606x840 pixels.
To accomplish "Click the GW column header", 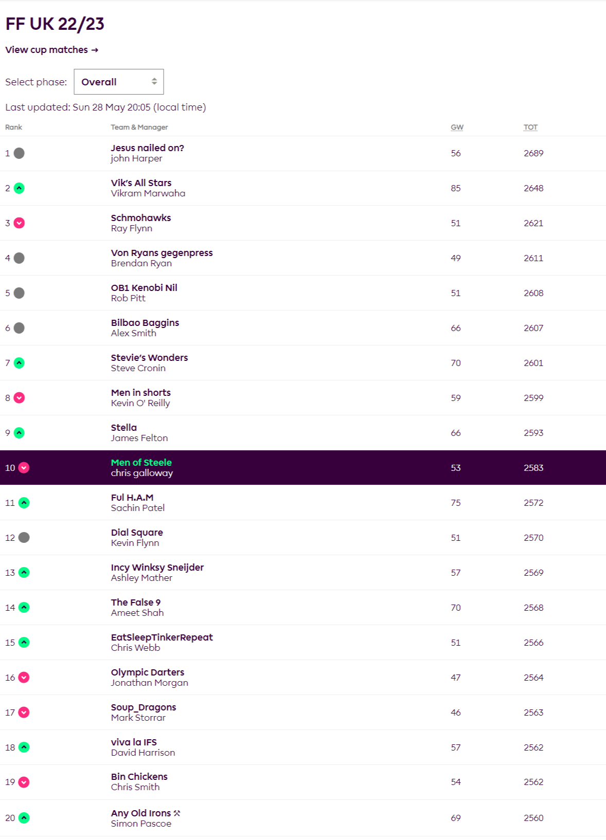I will [x=457, y=127].
